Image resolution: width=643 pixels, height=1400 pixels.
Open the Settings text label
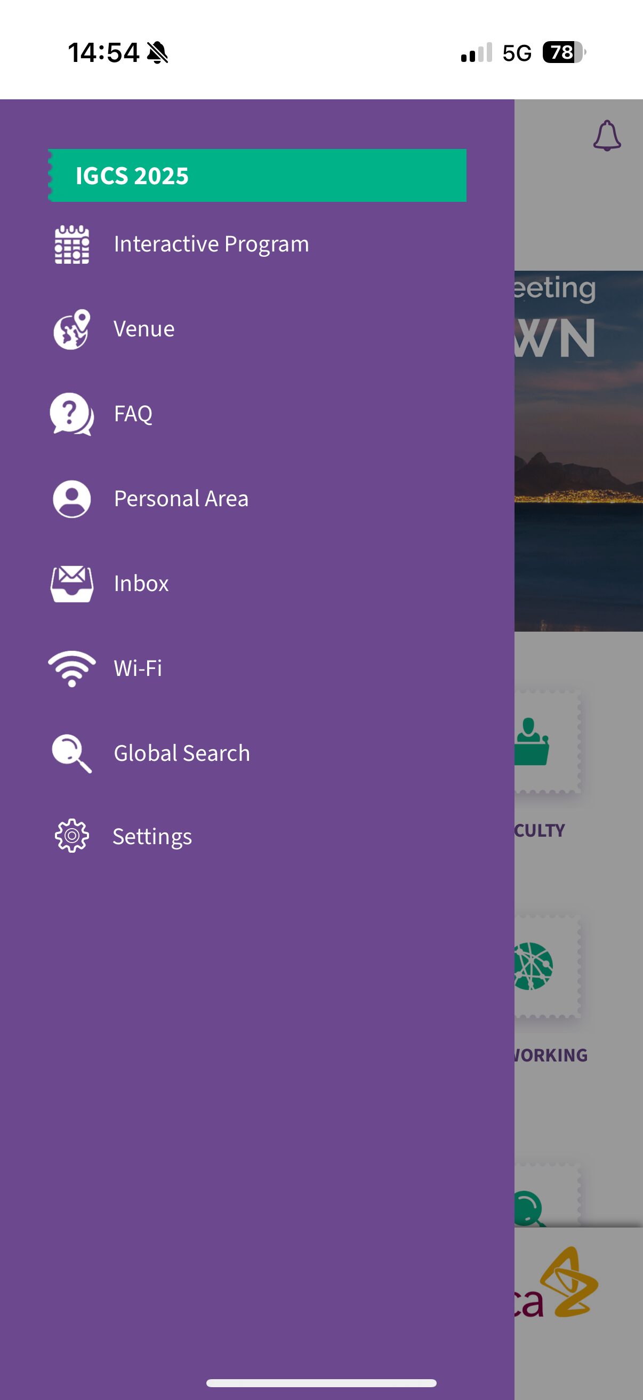tap(152, 837)
